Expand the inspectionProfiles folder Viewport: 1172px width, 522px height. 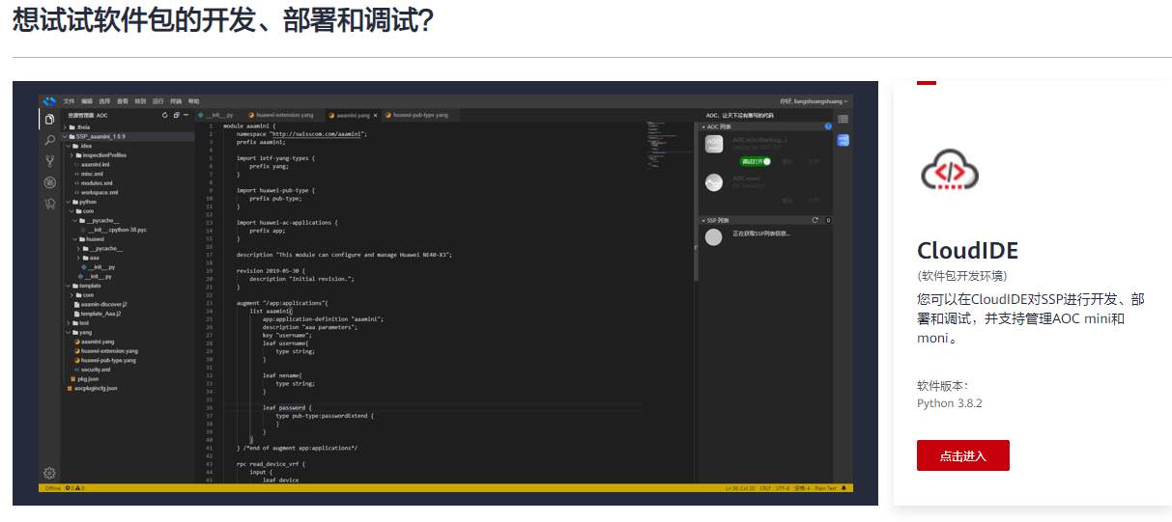tap(72, 155)
